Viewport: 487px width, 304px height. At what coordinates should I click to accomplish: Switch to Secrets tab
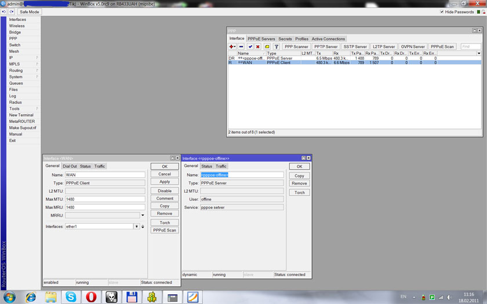tap(285, 39)
